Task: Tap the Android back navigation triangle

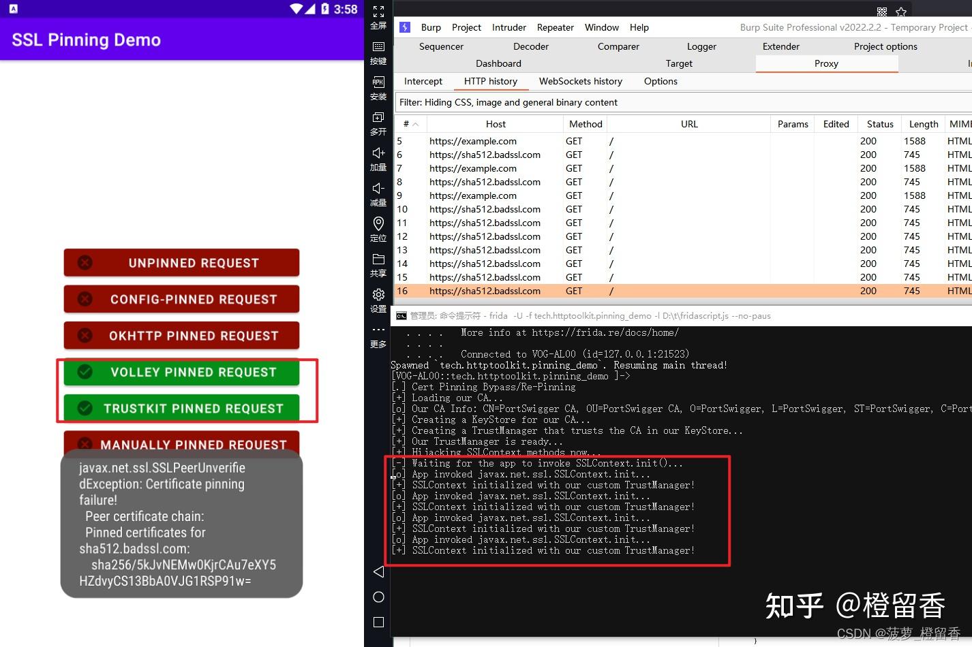Action: click(x=378, y=572)
